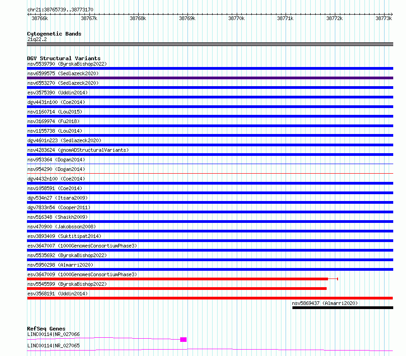Open variant dgv4431n100 (Coe2014)
This screenshot has height=356, width=406.
[56, 102]
